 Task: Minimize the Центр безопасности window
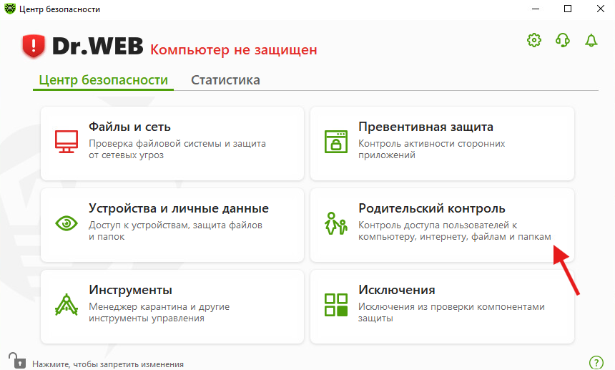(x=536, y=9)
